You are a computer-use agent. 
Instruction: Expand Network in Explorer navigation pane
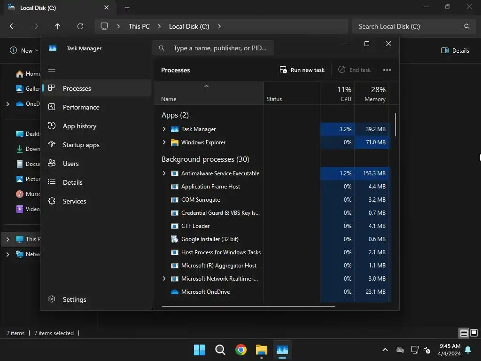(8, 254)
